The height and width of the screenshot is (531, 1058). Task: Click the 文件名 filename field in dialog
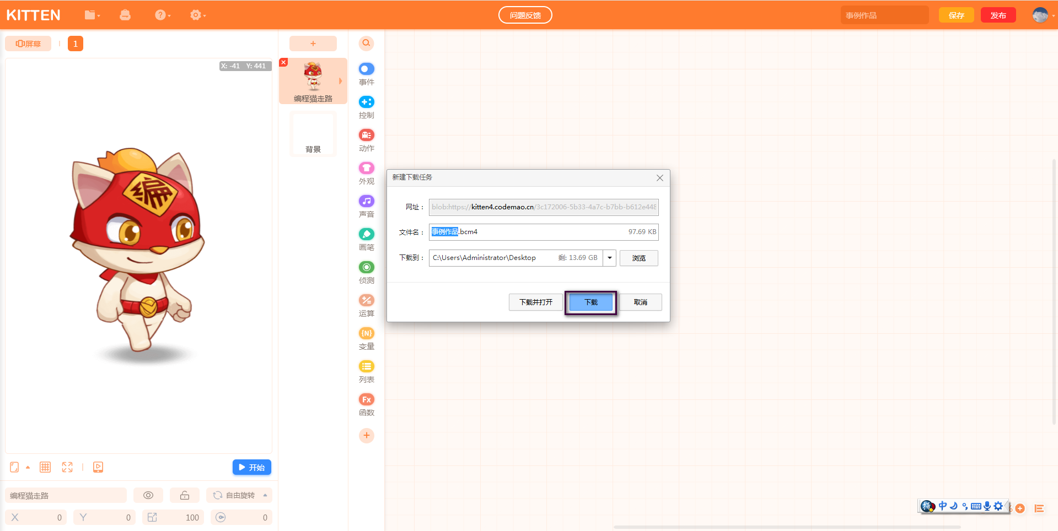pyautogui.click(x=544, y=232)
